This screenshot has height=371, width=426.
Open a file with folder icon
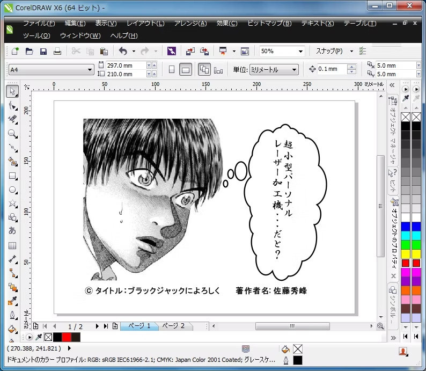(x=29, y=51)
